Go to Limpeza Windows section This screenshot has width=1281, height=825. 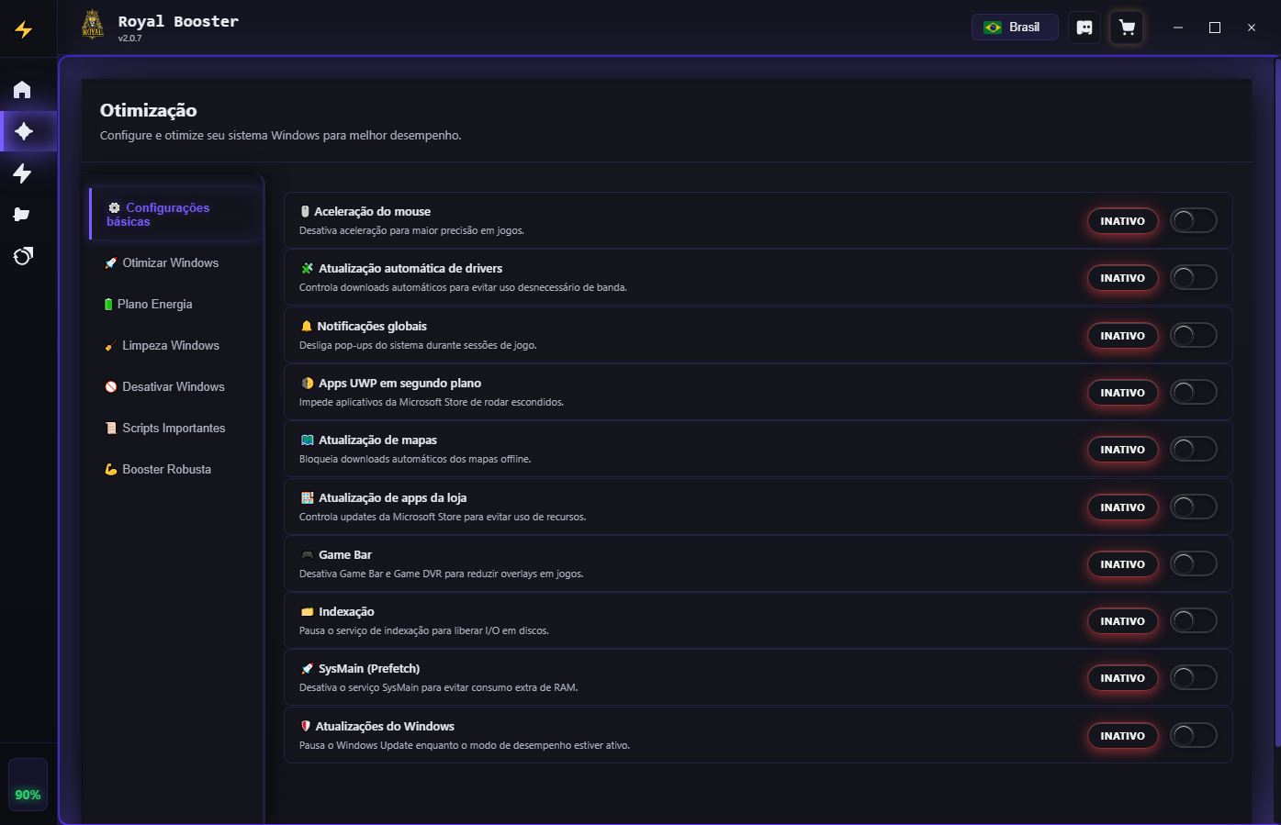coord(170,346)
